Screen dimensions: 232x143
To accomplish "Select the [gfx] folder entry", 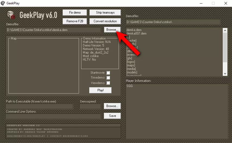I will point(129,58).
